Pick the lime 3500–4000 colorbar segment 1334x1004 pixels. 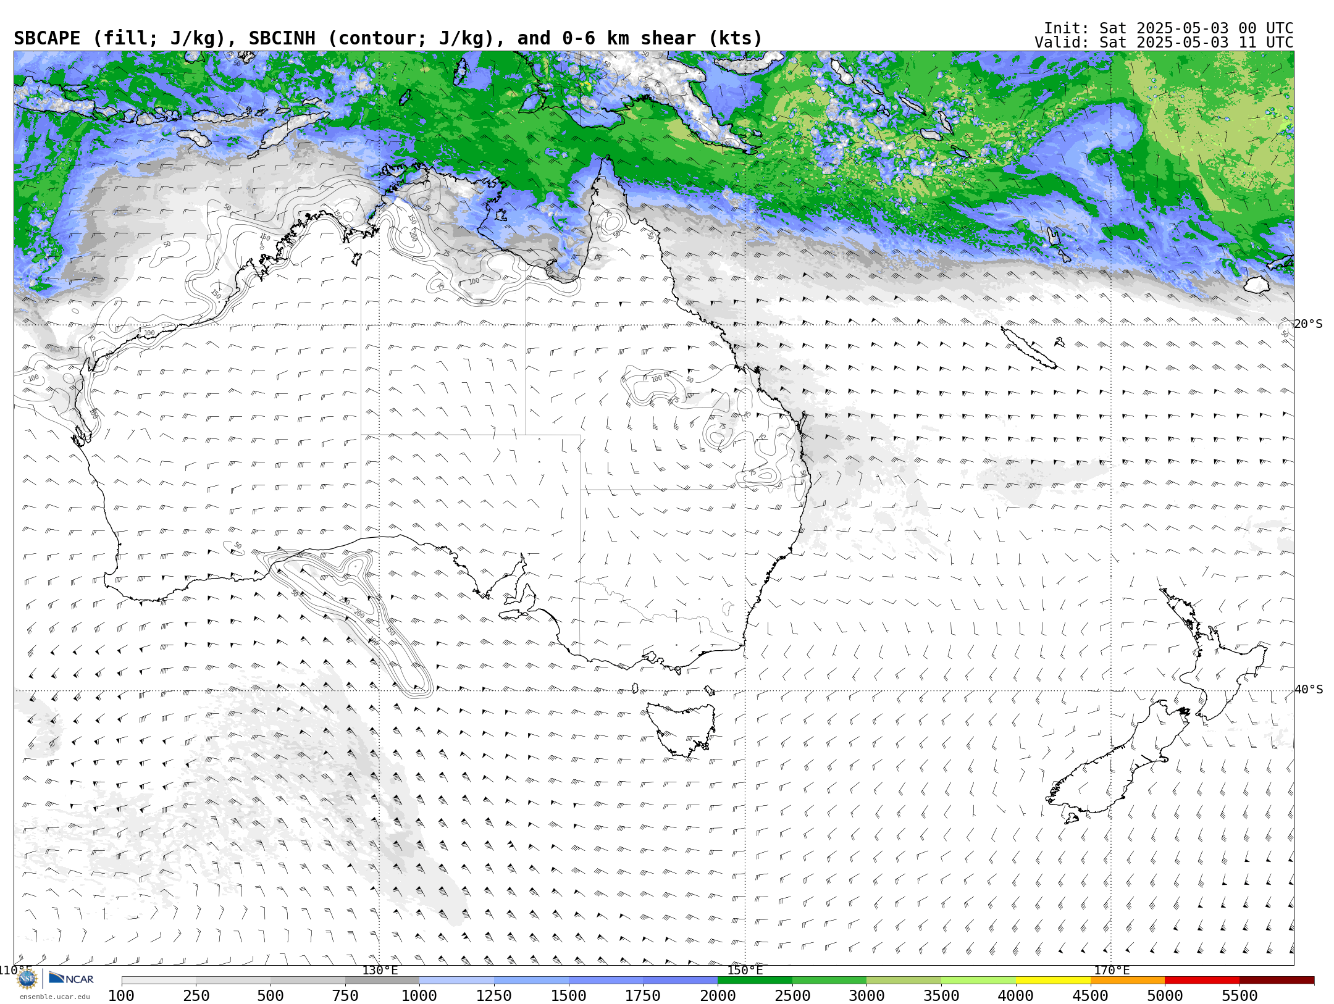click(x=978, y=980)
